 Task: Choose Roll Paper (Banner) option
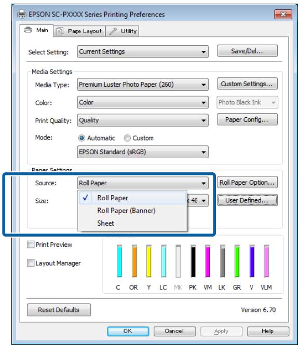(132, 211)
